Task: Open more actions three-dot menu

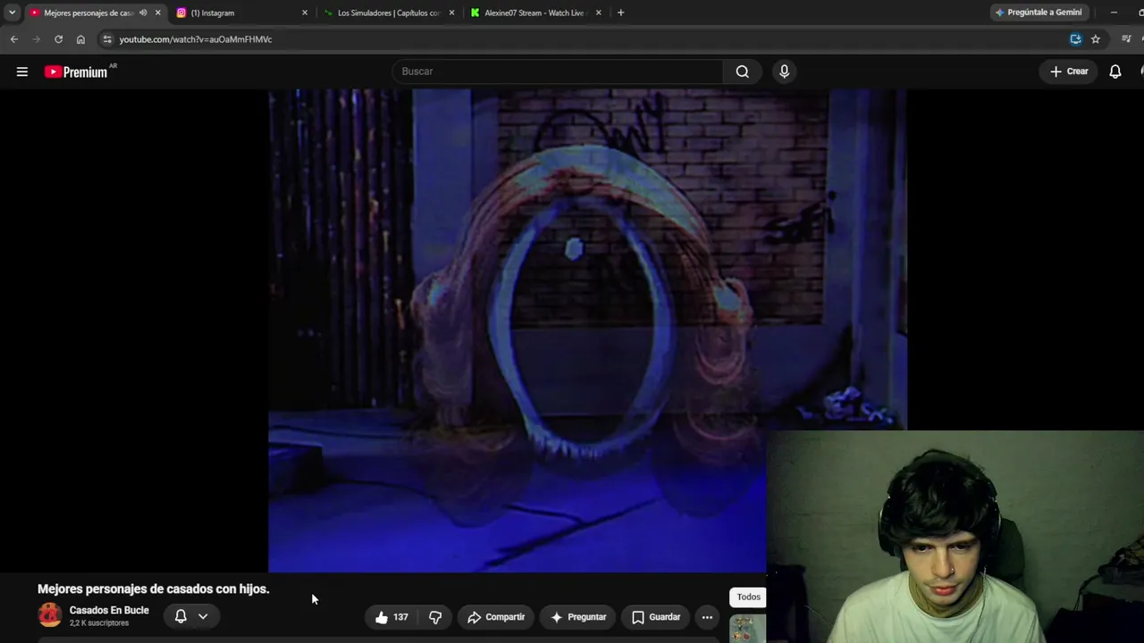Action: pos(707,617)
